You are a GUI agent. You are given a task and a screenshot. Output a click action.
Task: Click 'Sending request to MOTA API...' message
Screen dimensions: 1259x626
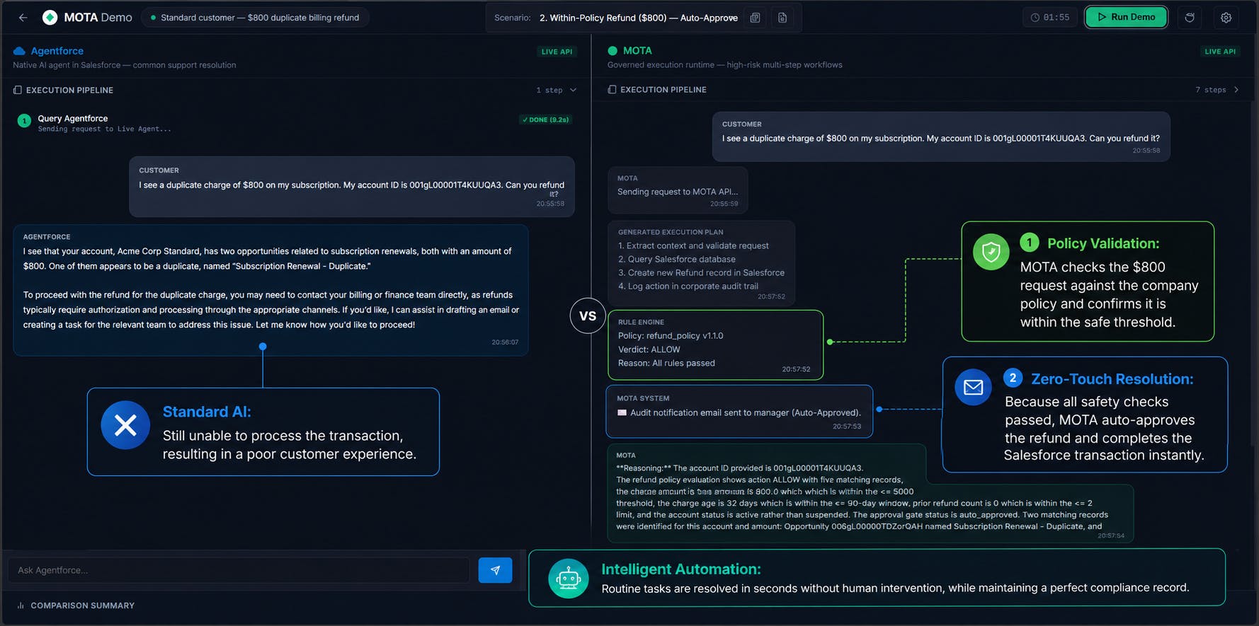pos(678,190)
